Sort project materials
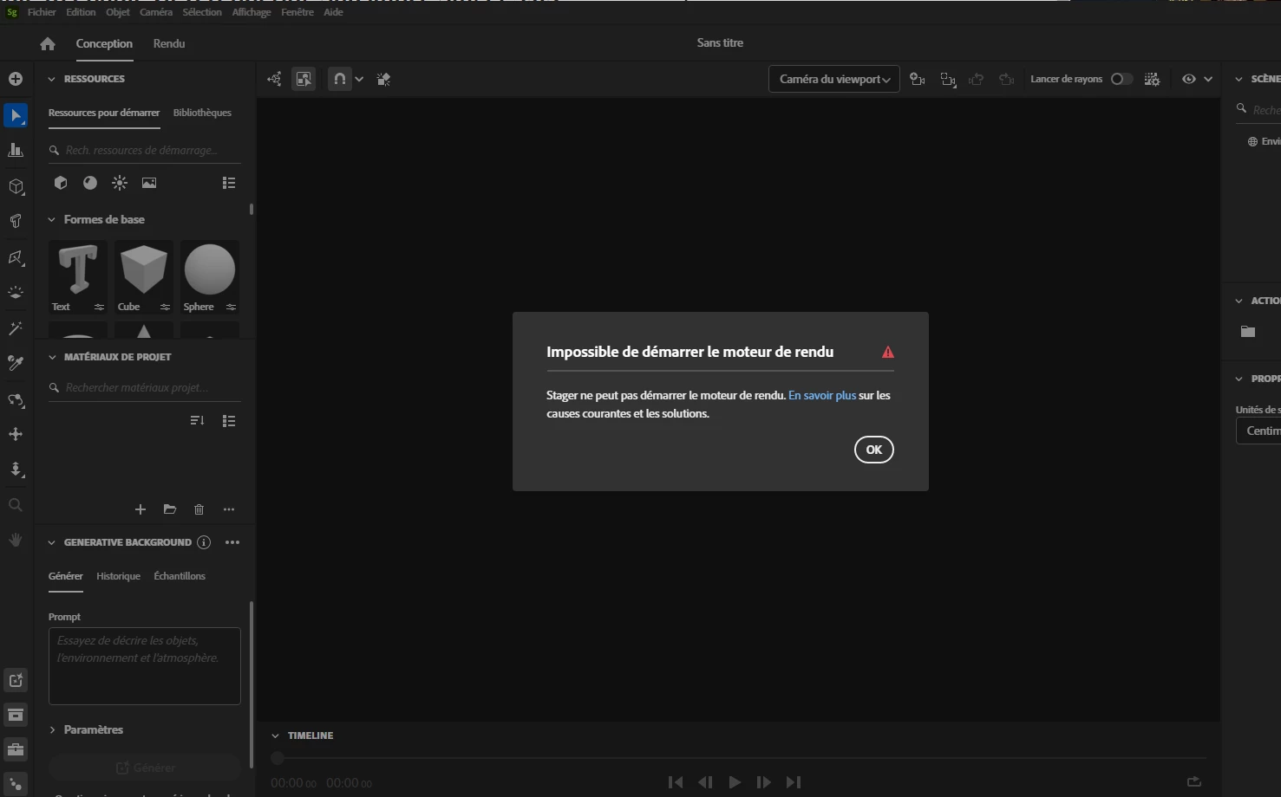Screen dimensions: 1281x797 198,421
